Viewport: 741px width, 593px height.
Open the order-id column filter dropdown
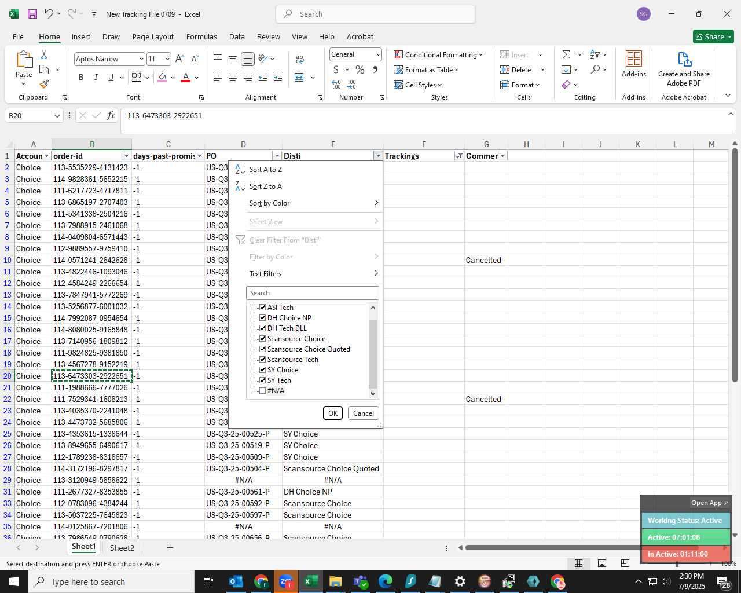126,156
